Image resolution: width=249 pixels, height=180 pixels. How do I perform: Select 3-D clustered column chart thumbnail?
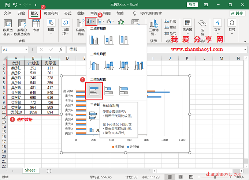click(94, 65)
